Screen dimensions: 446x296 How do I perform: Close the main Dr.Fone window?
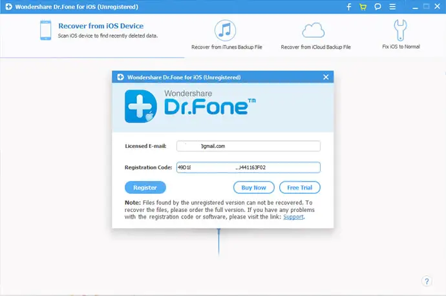tap(438, 6)
